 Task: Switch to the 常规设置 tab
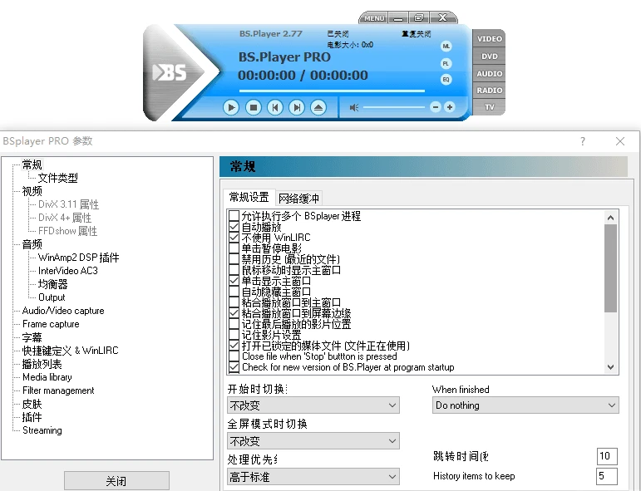249,197
